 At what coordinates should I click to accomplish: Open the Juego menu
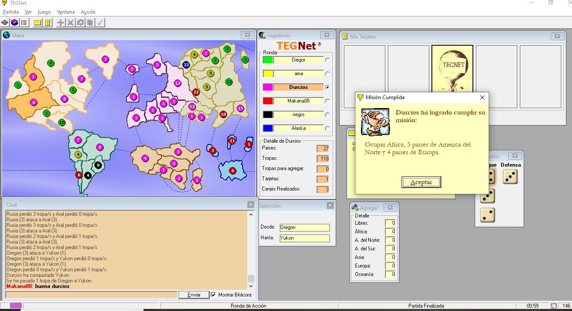pos(44,12)
